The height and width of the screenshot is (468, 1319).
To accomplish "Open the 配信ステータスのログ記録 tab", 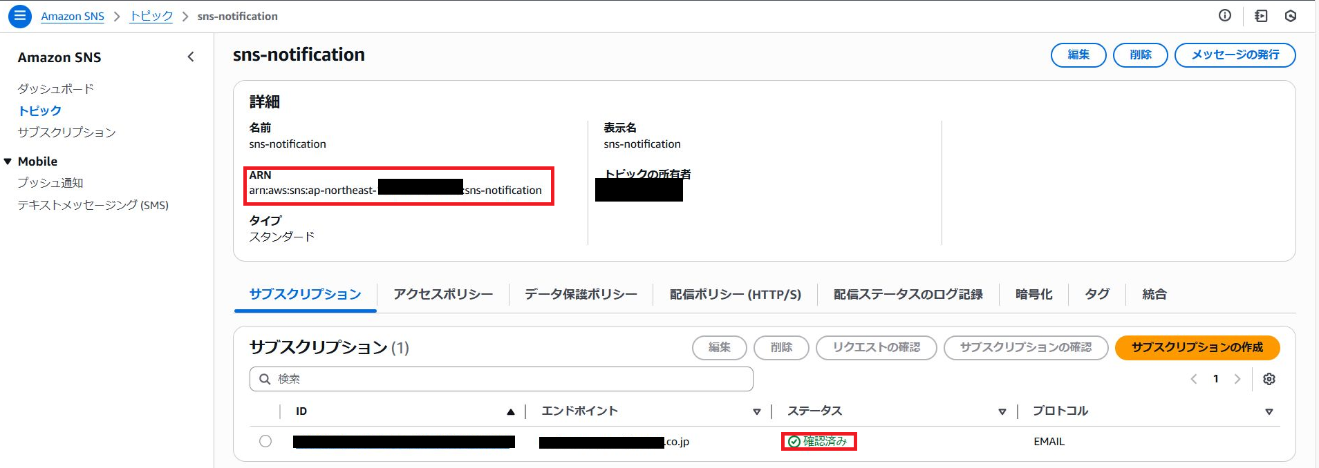I will point(908,295).
